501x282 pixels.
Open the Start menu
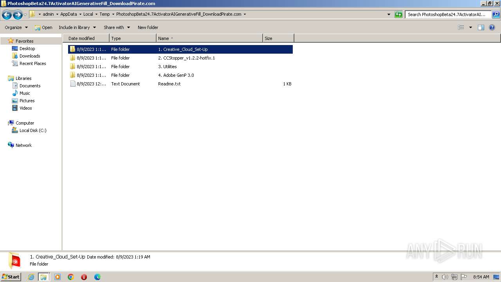point(11,277)
